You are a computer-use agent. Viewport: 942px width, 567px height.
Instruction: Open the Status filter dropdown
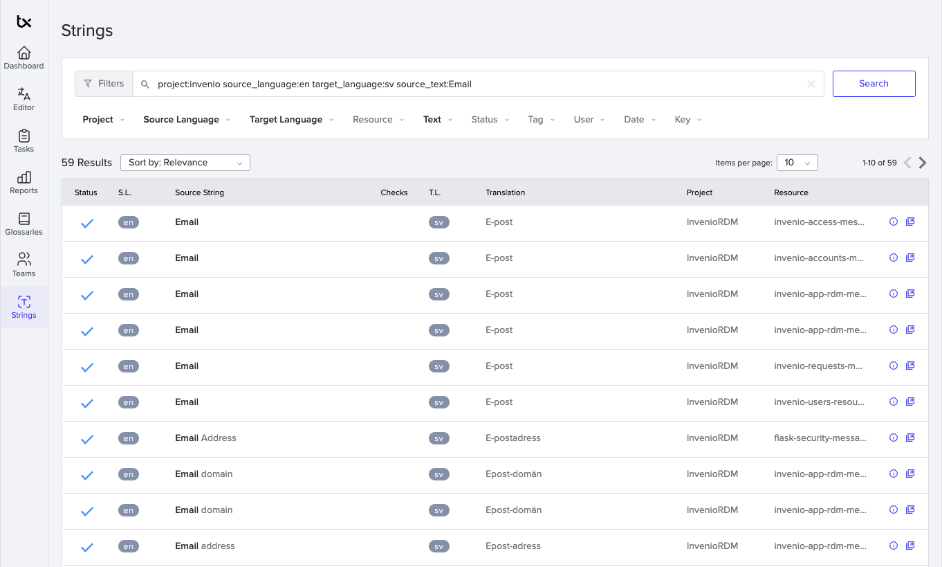[x=490, y=120]
